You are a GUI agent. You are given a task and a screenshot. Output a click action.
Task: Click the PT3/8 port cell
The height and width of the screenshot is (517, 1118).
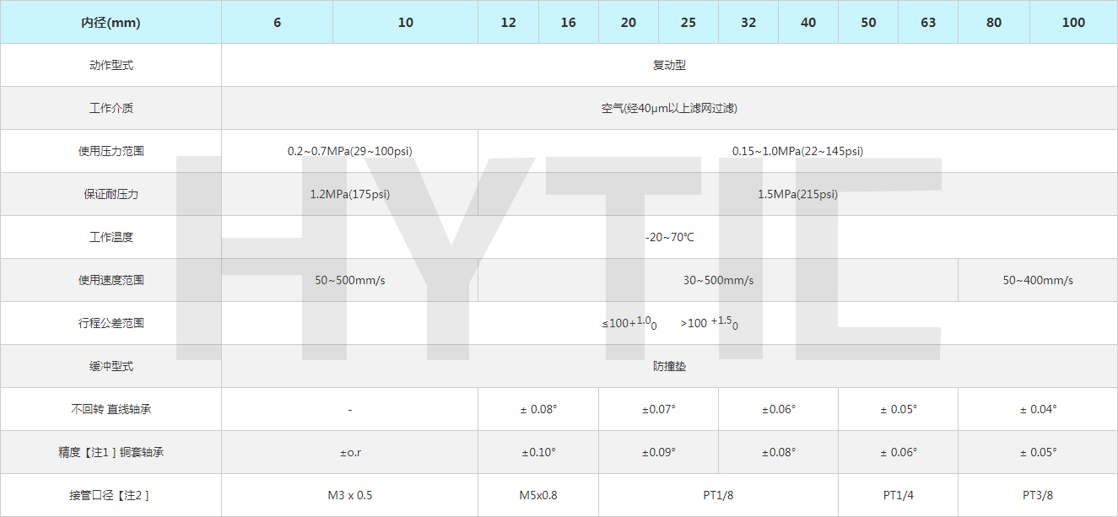click(x=1038, y=495)
